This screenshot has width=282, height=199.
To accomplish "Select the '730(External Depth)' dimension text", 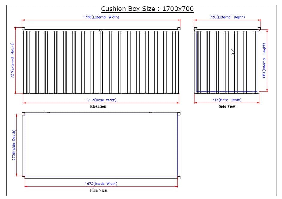I will pyautogui.click(x=227, y=17).
